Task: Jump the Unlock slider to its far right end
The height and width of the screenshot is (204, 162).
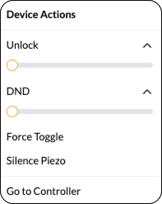Action: (x=151, y=65)
